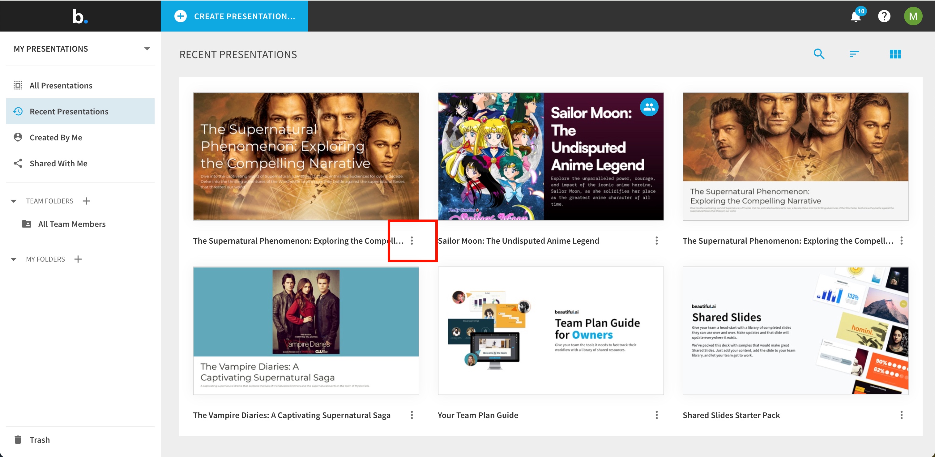The image size is (935, 457).
Task: Click the Create Presentation button
Action: pos(234,16)
